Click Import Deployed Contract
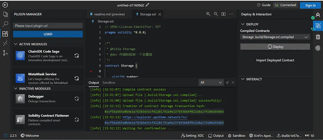The height and width of the screenshot is (140, 323). pos(275,60)
